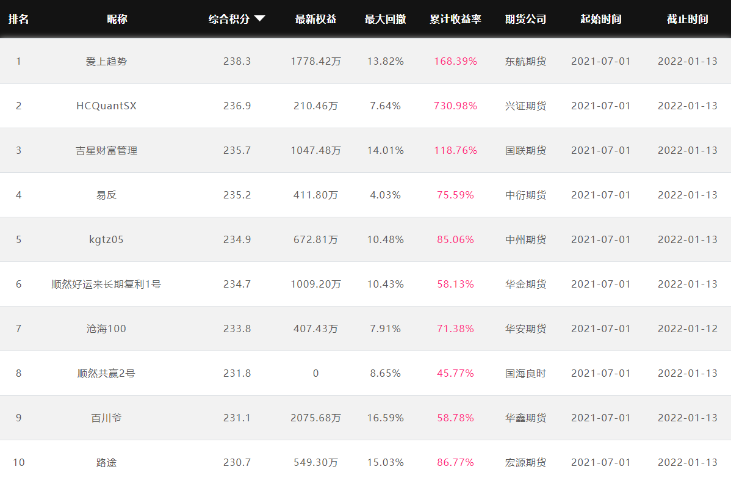Select futures company 华鑫期货

(525, 418)
